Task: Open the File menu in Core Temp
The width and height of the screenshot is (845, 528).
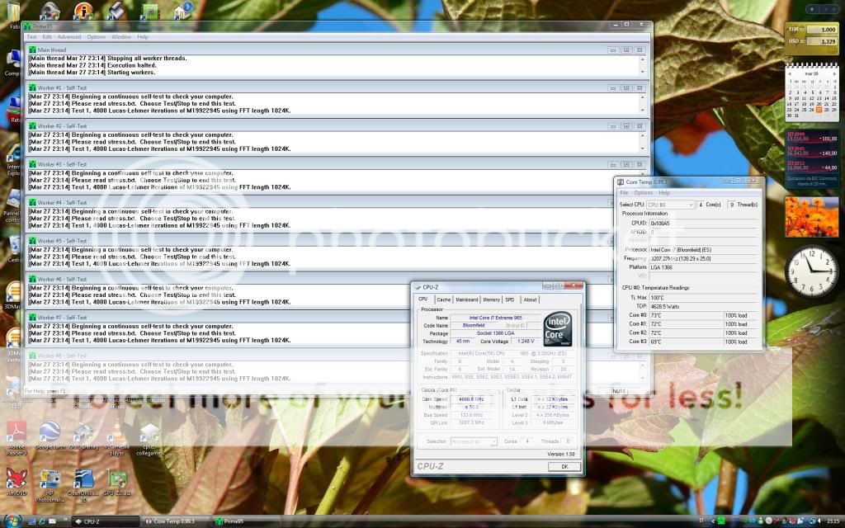Action: point(624,193)
